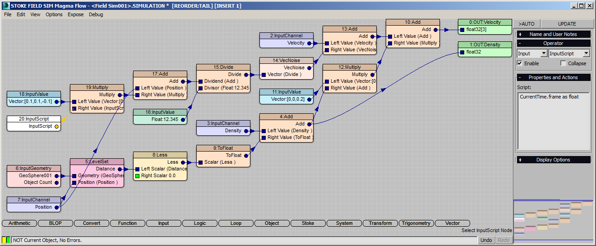Click Right Value input socket of 19:Multiply
This screenshot has width=596, height=246.
click(x=74, y=108)
